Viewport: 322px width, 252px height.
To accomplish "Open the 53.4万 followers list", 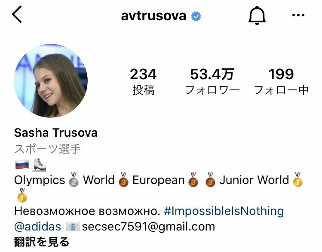I will pos(212,82).
